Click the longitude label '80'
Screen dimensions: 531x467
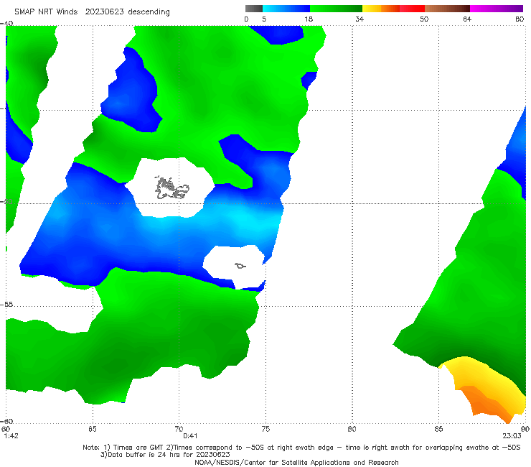[x=352, y=429]
